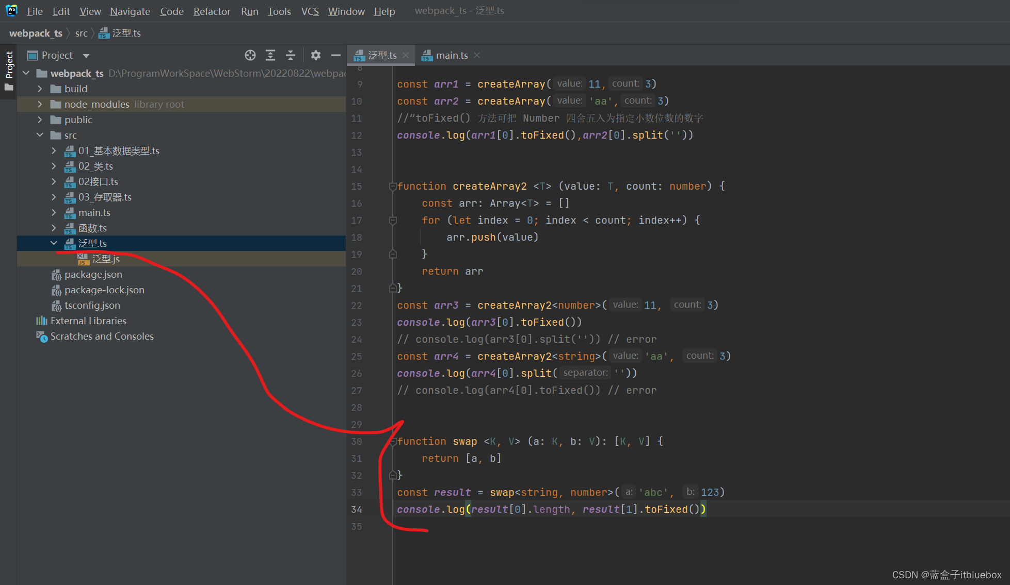Fold createArray2 function at line 15

coord(393,186)
